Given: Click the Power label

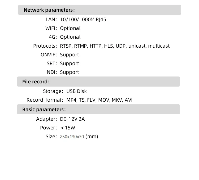Looking at the screenshot, I should point(48,128).
